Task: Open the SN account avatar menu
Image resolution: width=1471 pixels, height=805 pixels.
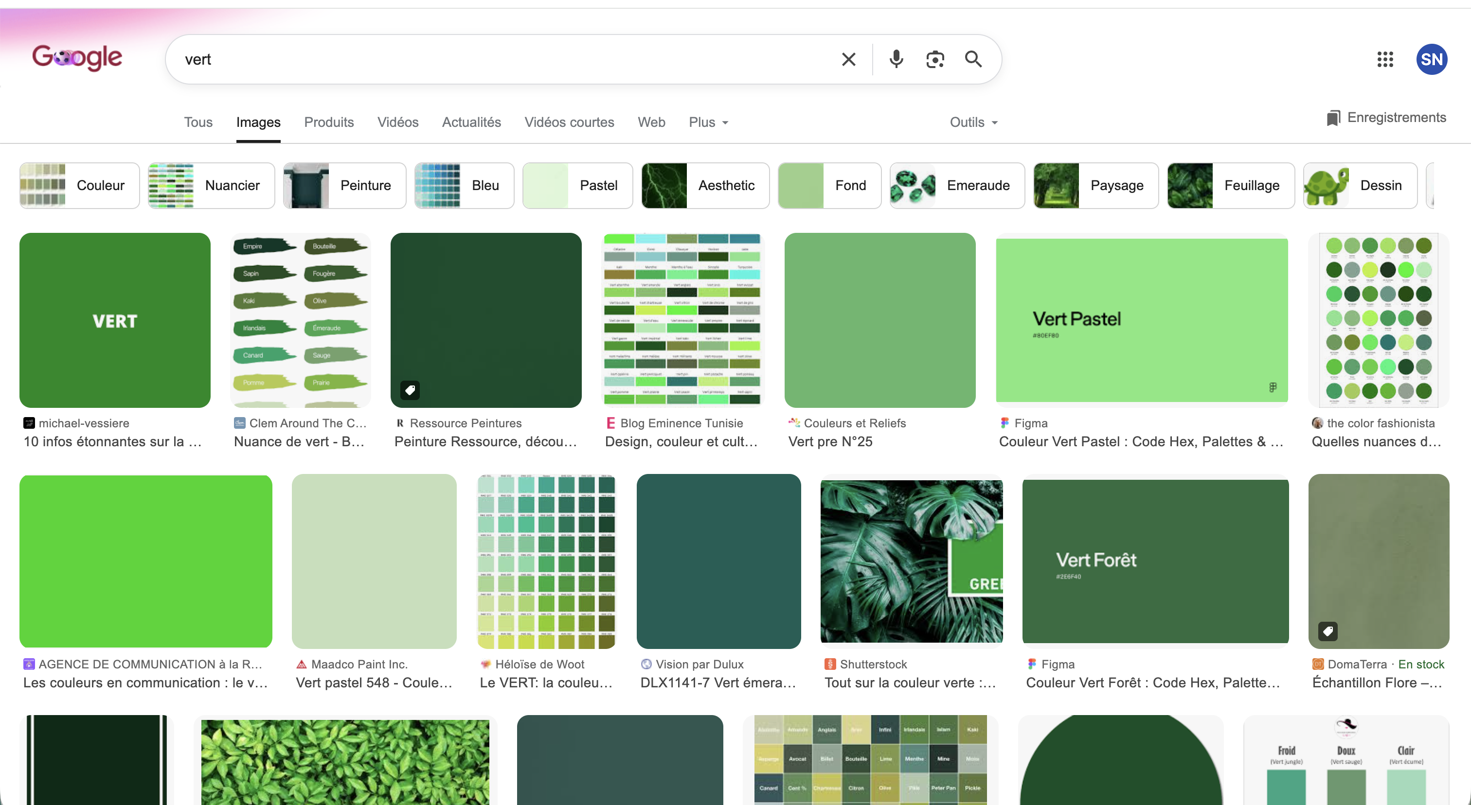Action: coord(1432,59)
